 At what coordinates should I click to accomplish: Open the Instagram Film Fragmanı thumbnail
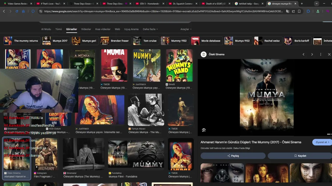click(46, 154)
